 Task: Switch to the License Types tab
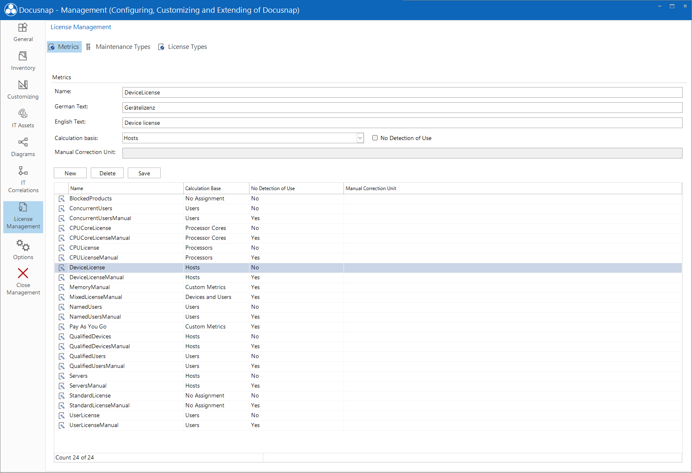point(183,47)
